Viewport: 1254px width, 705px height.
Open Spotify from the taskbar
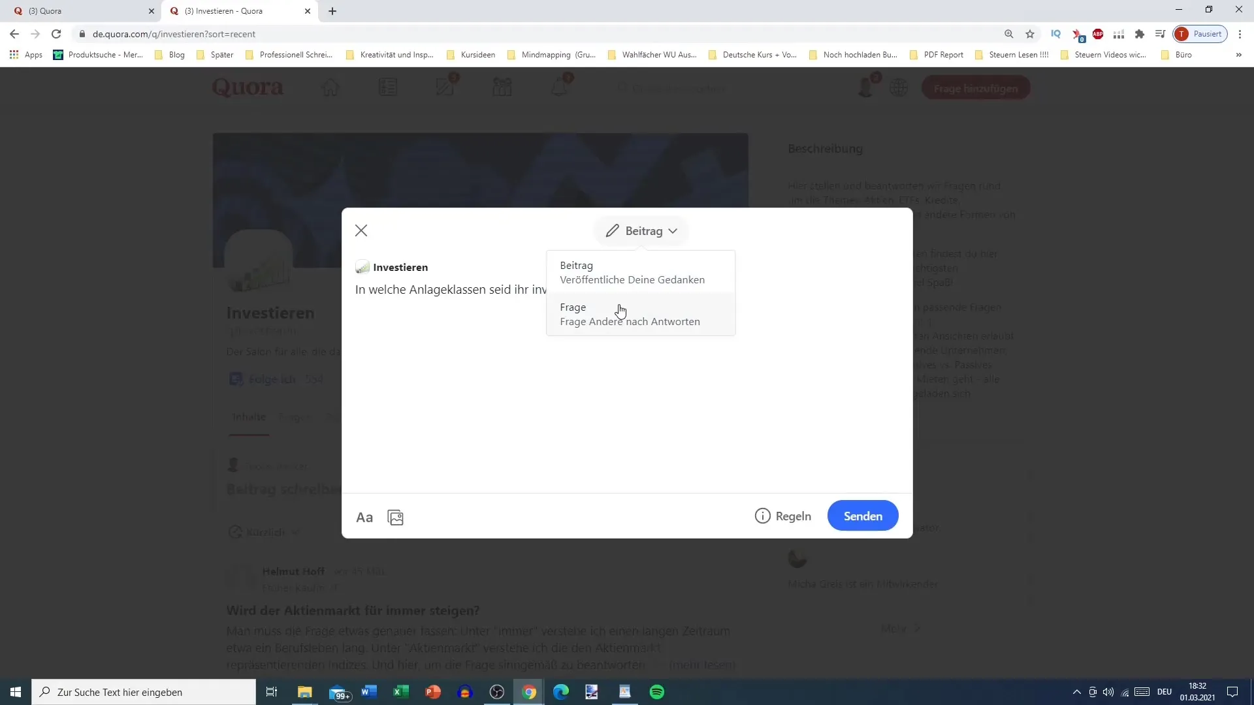(x=657, y=692)
